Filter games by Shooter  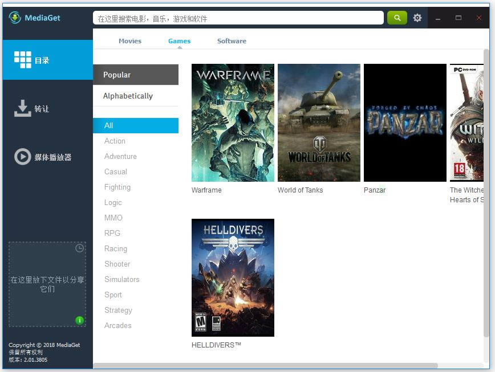pyautogui.click(x=117, y=264)
